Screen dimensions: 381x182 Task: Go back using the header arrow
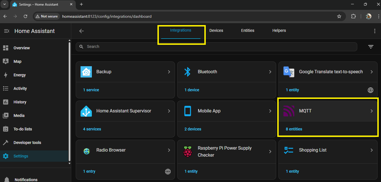(81, 31)
